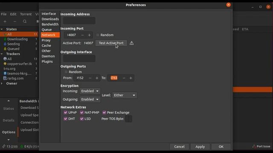Open the Other preferences page

pos(46,51)
